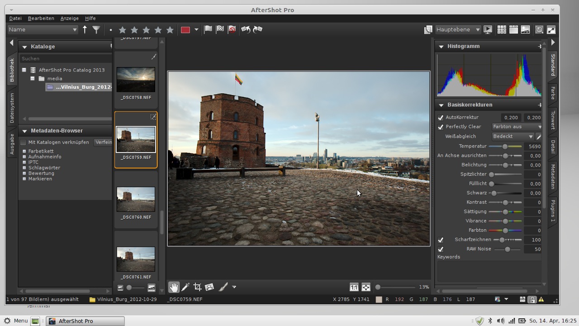The image size is (579, 326).
Task: Uncheck the AutoKorrektur option
Action: [x=441, y=117]
